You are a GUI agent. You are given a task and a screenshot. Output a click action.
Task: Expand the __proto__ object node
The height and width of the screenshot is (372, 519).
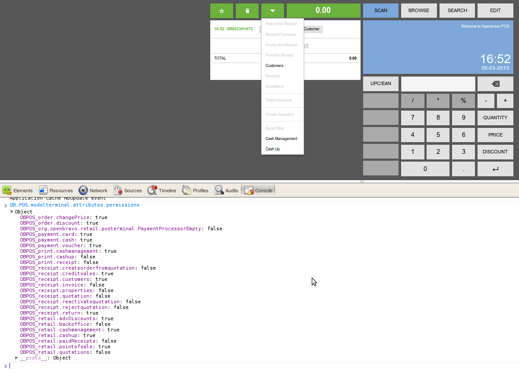pyautogui.click(x=17, y=358)
